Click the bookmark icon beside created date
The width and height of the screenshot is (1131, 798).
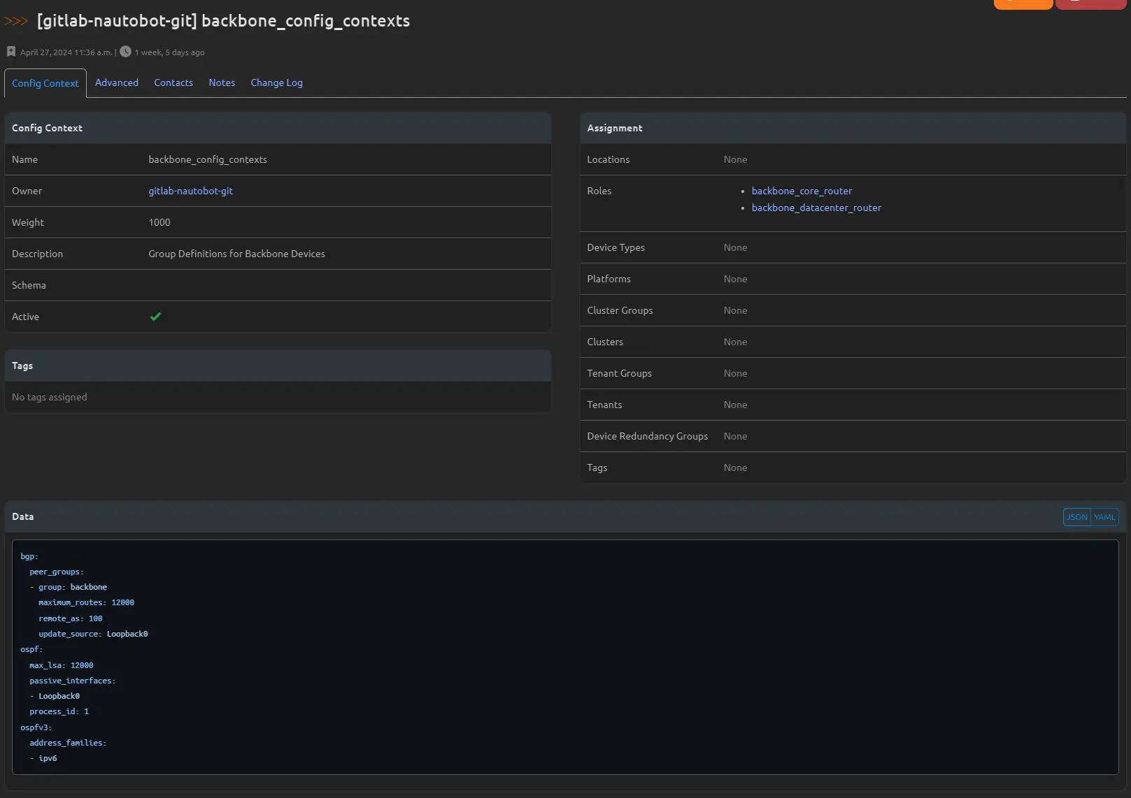[11, 52]
